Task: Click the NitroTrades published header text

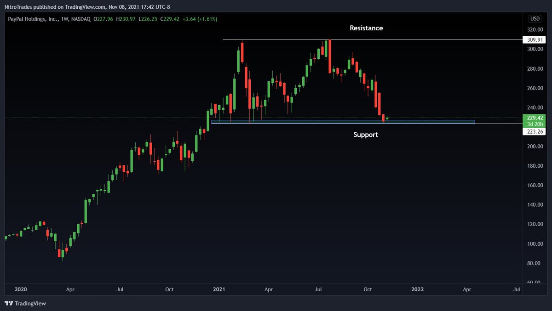Action: tap(87, 7)
